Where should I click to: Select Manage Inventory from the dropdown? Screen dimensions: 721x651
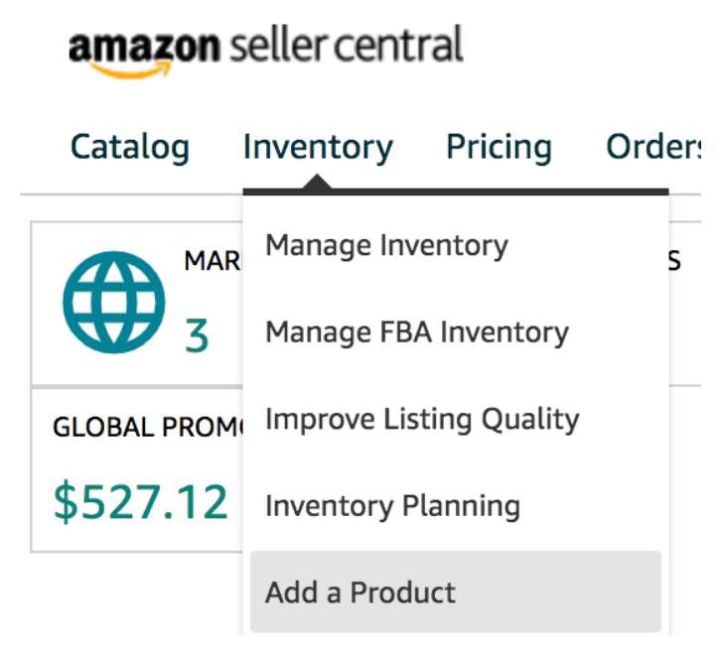[386, 245]
